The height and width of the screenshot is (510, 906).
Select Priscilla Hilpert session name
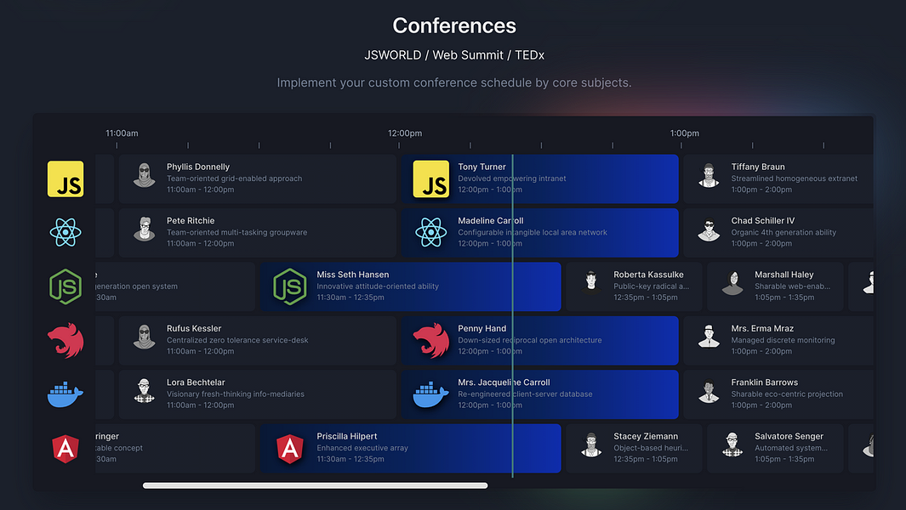(347, 437)
